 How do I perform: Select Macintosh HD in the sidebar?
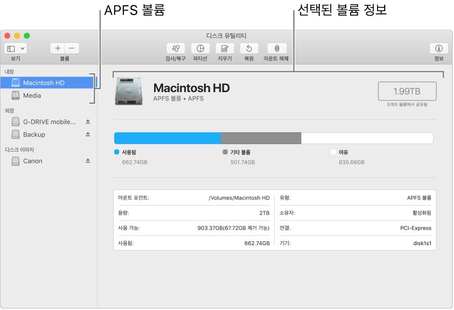47,83
